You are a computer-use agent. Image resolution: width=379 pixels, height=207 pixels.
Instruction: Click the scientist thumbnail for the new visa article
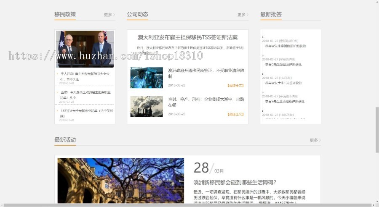point(146,78)
